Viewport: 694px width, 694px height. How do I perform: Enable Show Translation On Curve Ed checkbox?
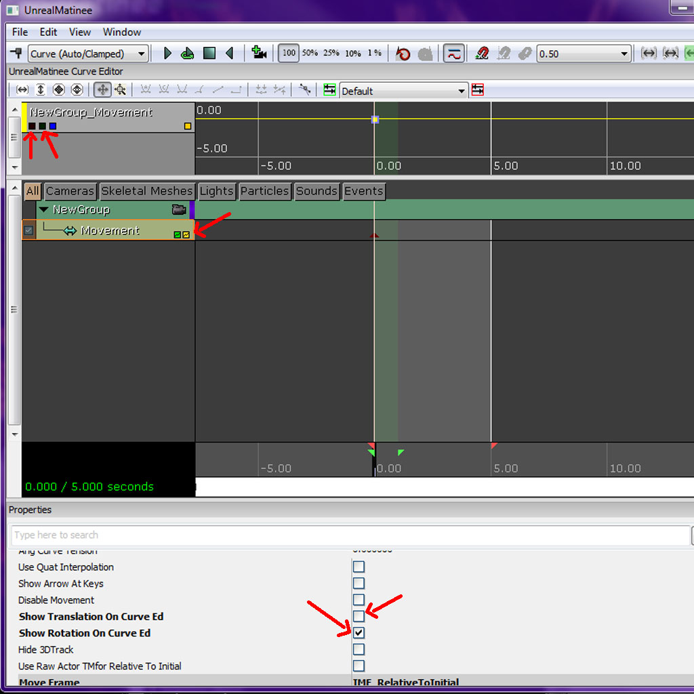[x=359, y=616]
